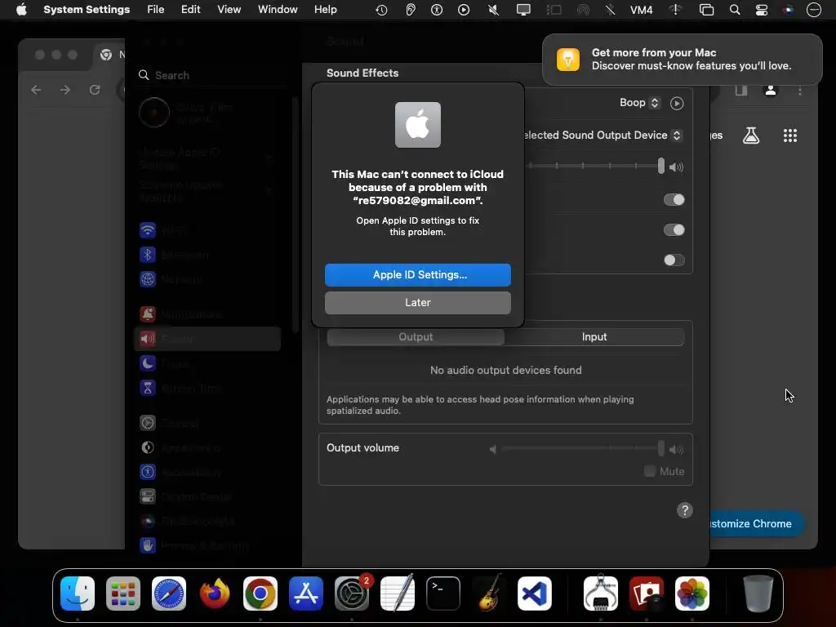Image resolution: width=836 pixels, height=627 pixels.
Task: Open the Get more from your Mac notification
Action: point(682,59)
